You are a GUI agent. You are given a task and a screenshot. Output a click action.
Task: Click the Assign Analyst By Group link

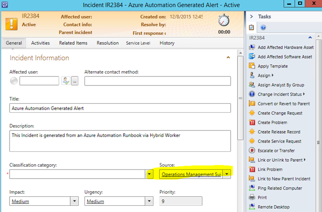[x=281, y=85]
